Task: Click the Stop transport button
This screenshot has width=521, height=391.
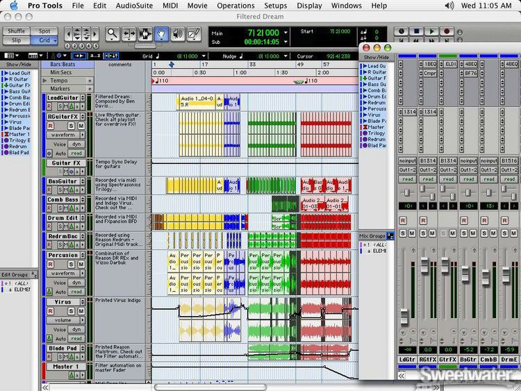Action: tap(416, 31)
